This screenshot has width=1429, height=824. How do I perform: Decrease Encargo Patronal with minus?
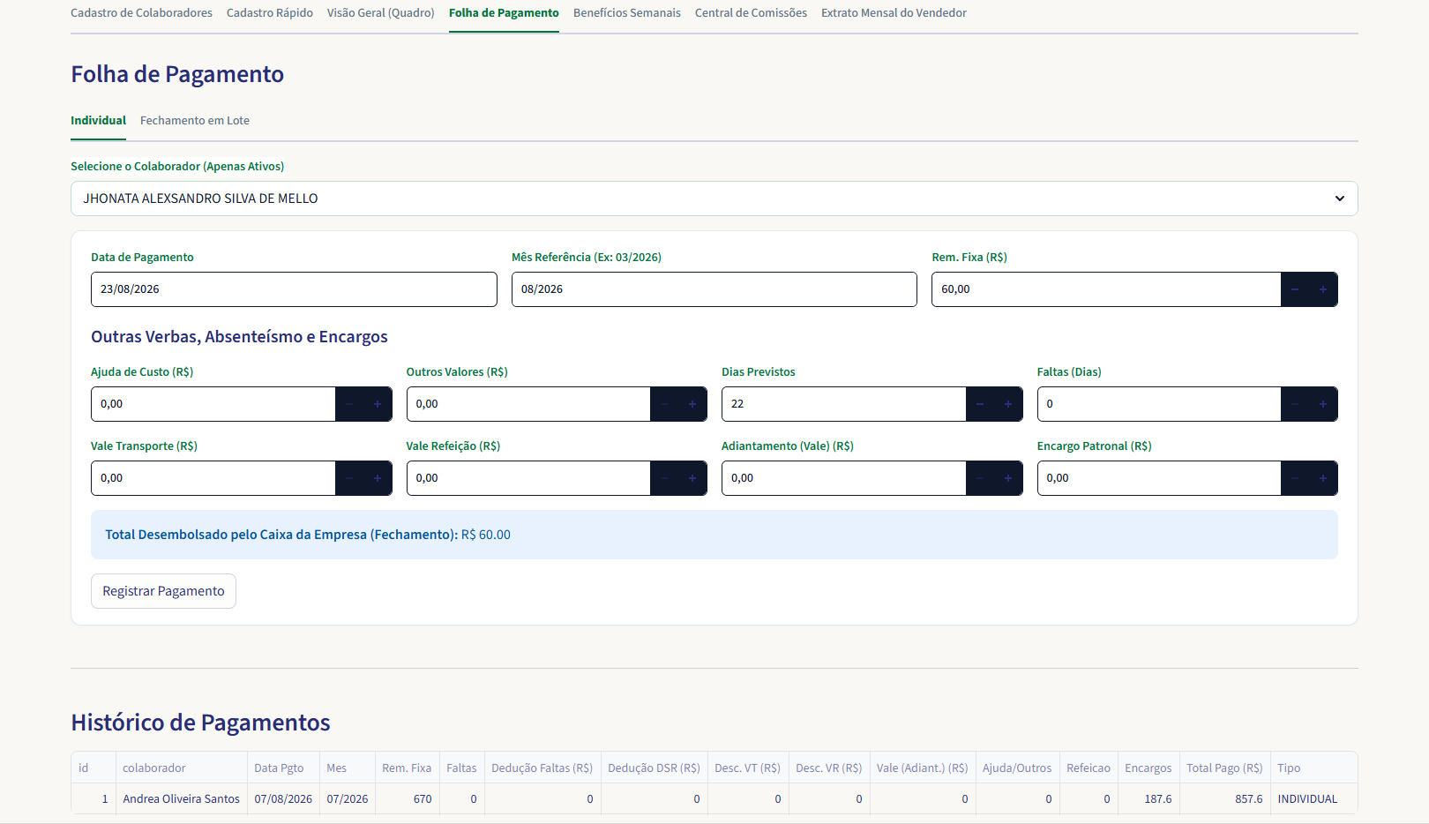click(1295, 478)
